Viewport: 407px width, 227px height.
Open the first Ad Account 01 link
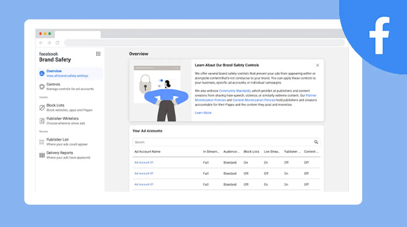(x=144, y=163)
